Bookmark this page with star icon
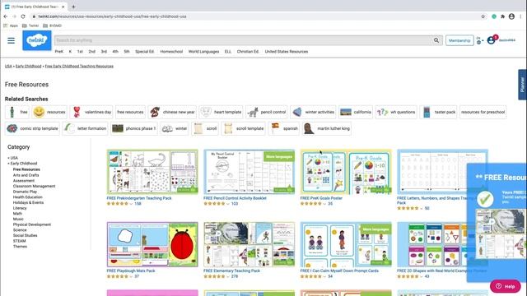 click(x=483, y=16)
